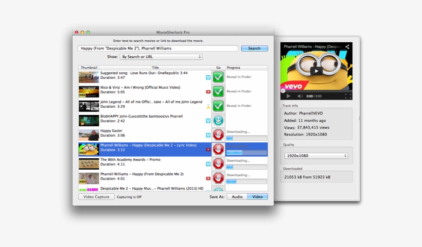Click 86th Academy Awards progress bar
Viewport: 422px width, 247px height.
pyautogui.click(x=247, y=167)
